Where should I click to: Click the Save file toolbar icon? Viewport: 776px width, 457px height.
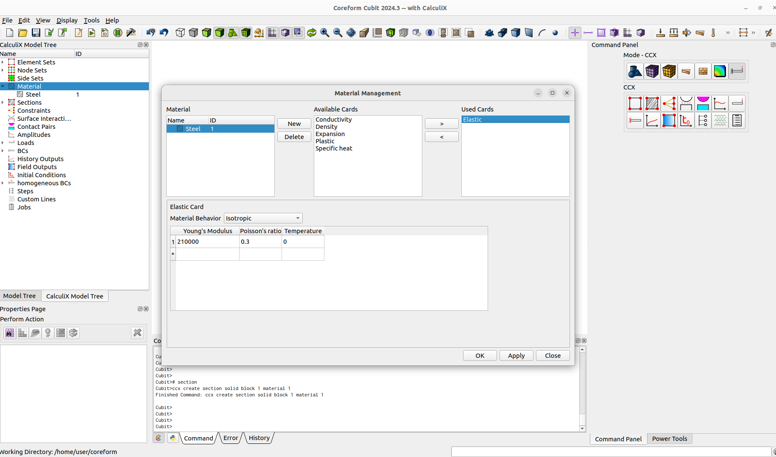tap(36, 33)
